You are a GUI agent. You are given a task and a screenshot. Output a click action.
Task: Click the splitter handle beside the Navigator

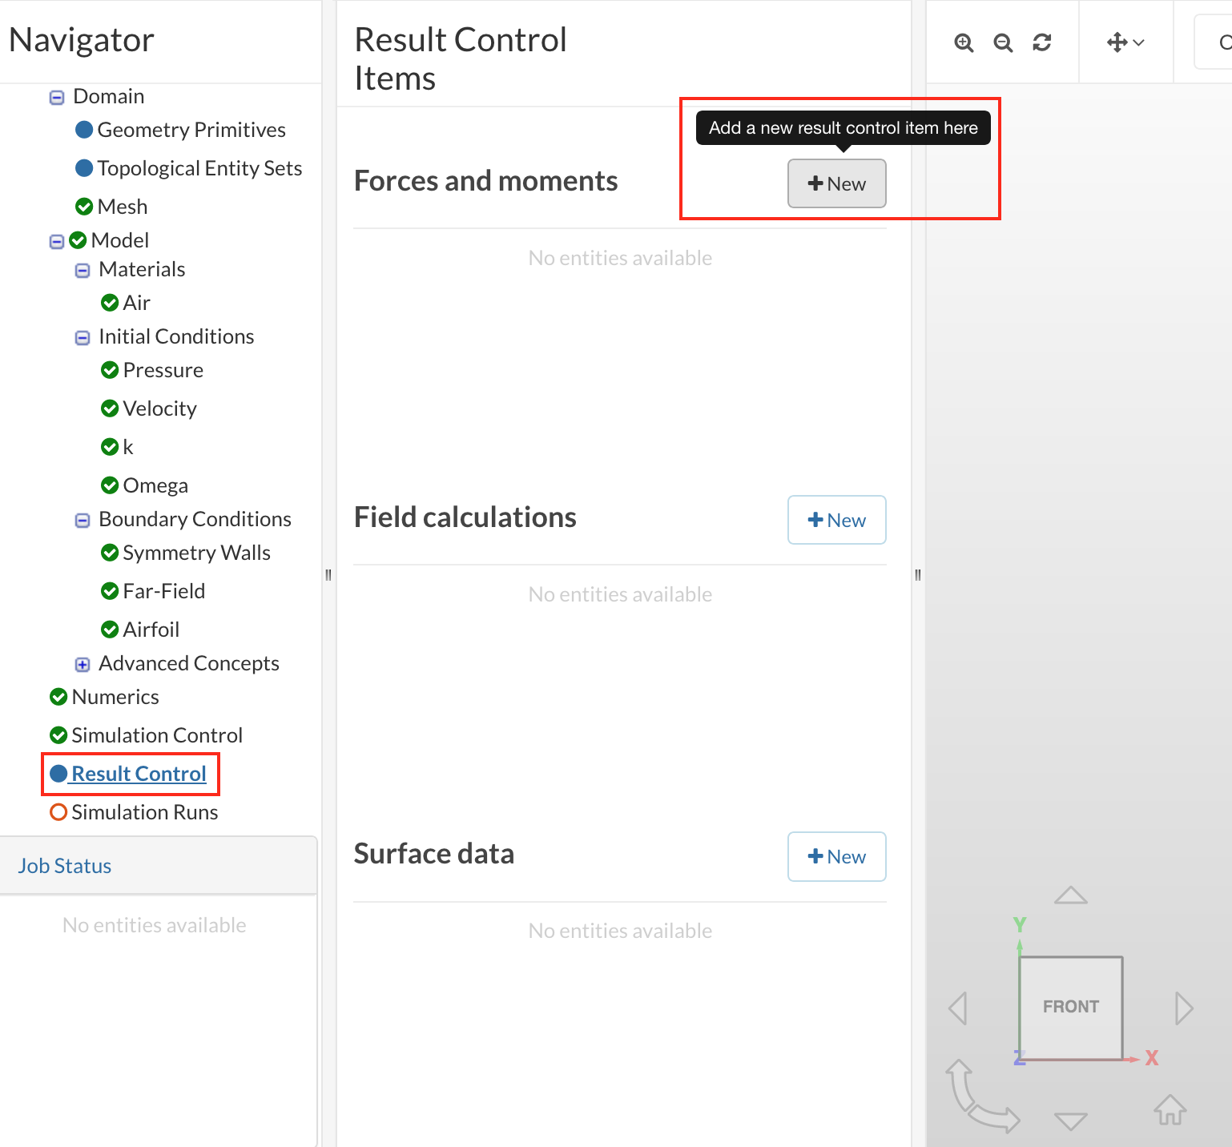[328, 574]
